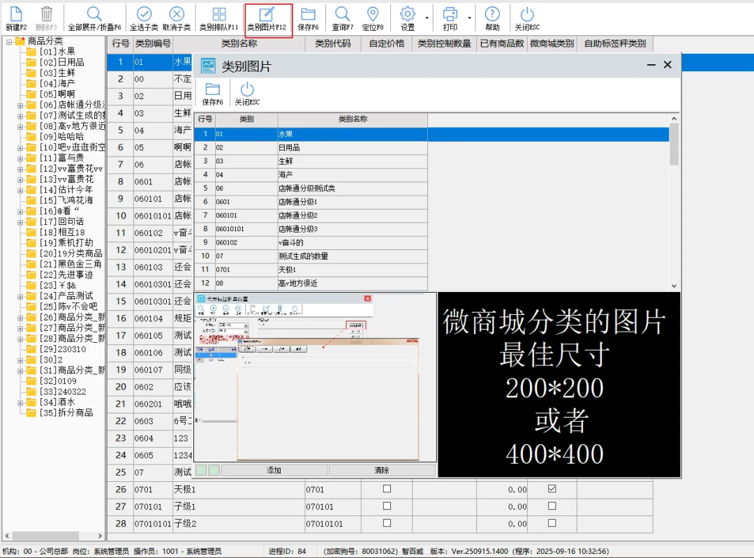Click 全部展开/折叠 magnifier icon

click(x=94, y=15)
